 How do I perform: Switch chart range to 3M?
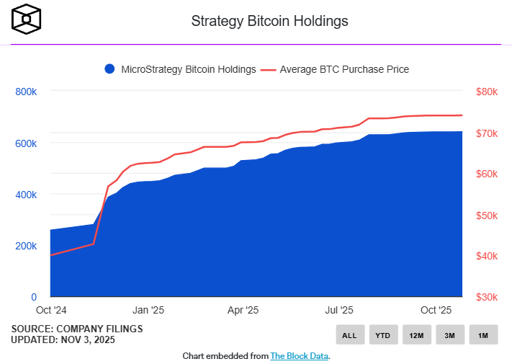(x=449, y=335)
